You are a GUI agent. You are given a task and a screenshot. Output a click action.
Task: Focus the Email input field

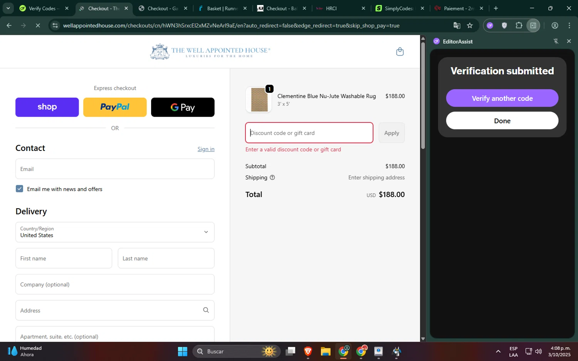pos(115,169)
